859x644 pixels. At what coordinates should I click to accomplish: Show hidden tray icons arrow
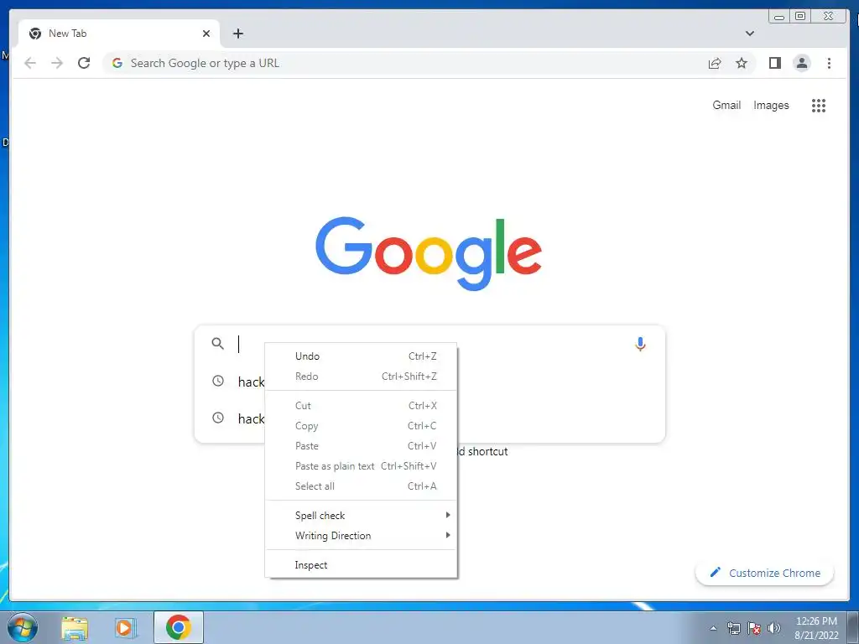pyautogui.click(x=713, y=628)
